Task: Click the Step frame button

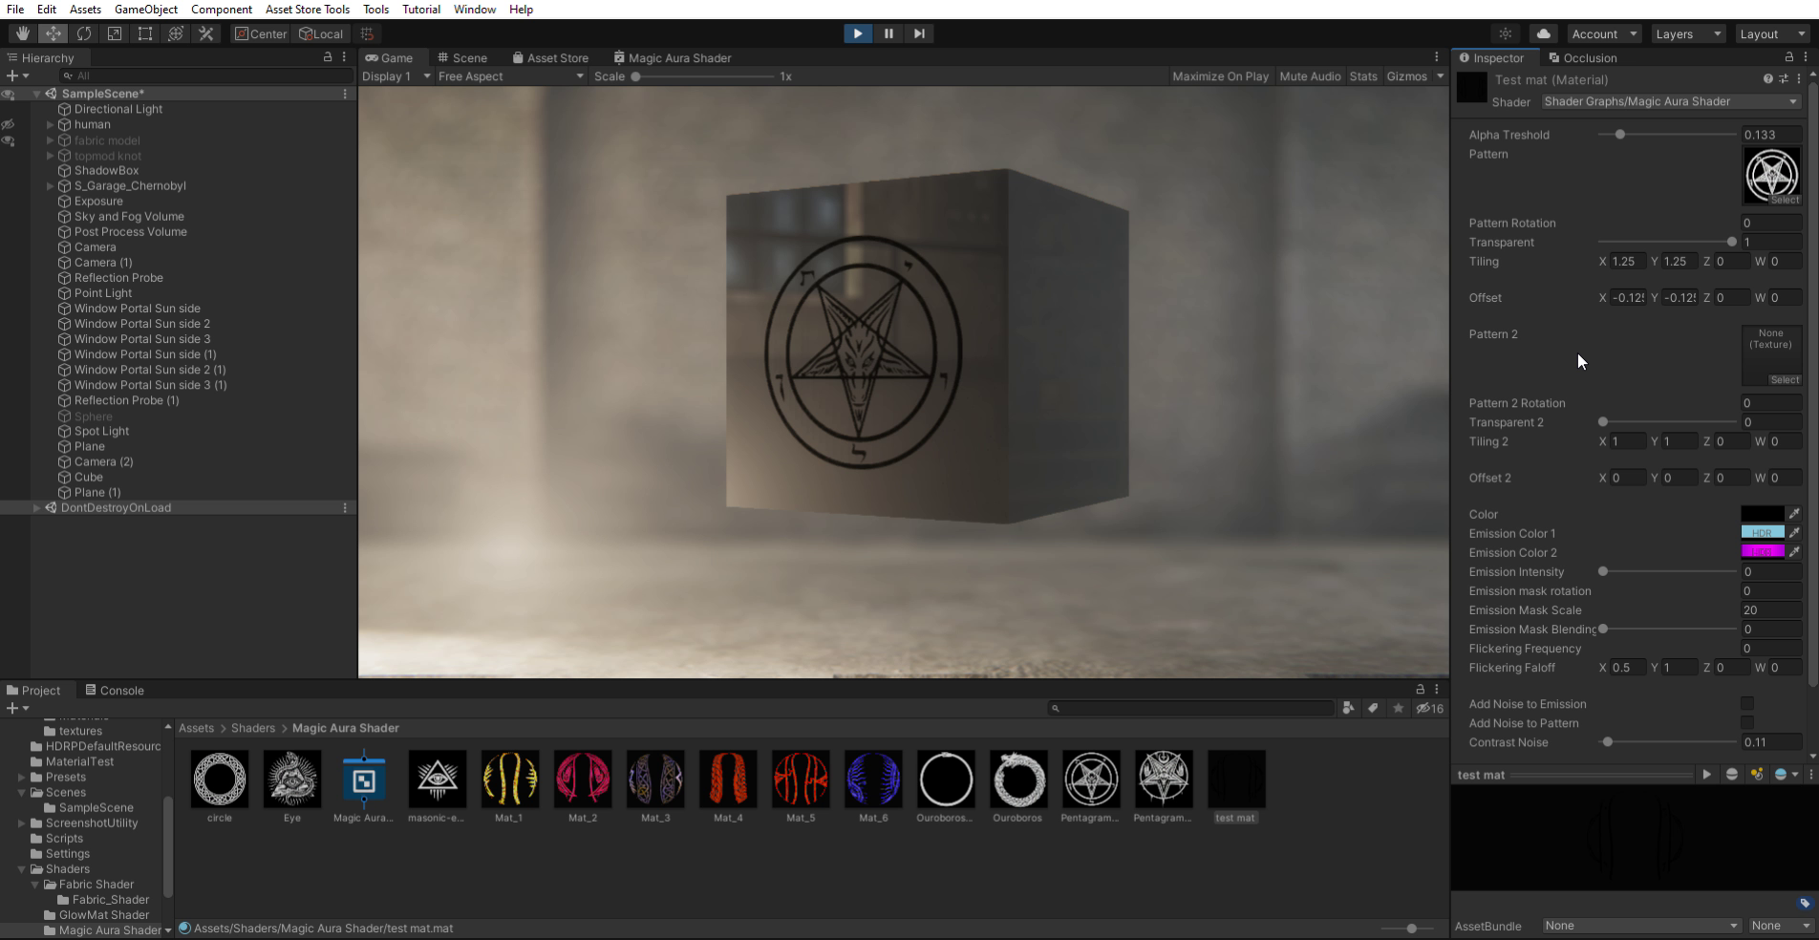Action: [919, 33]
